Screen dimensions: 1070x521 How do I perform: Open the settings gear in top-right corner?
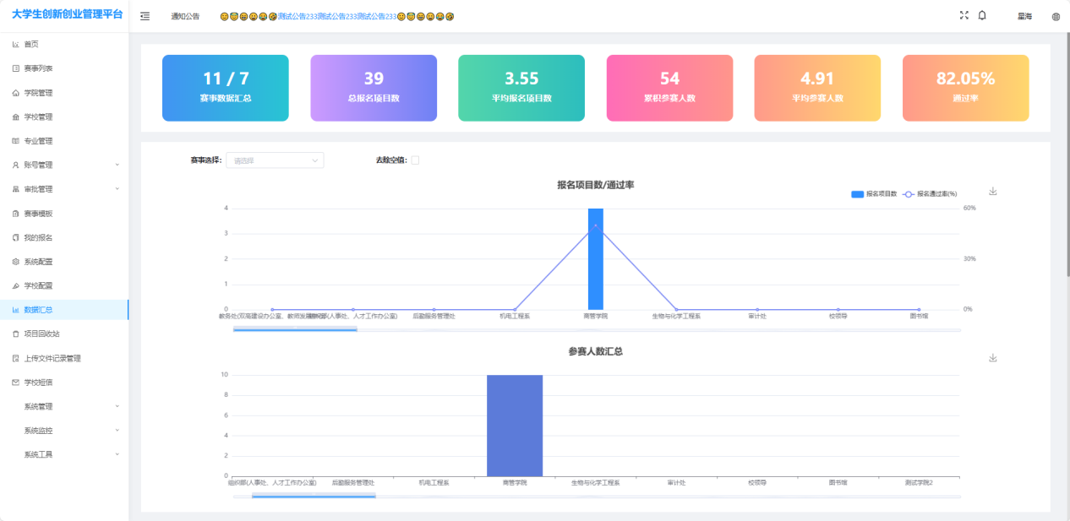pyautogui.click(x=1056, y=16)
